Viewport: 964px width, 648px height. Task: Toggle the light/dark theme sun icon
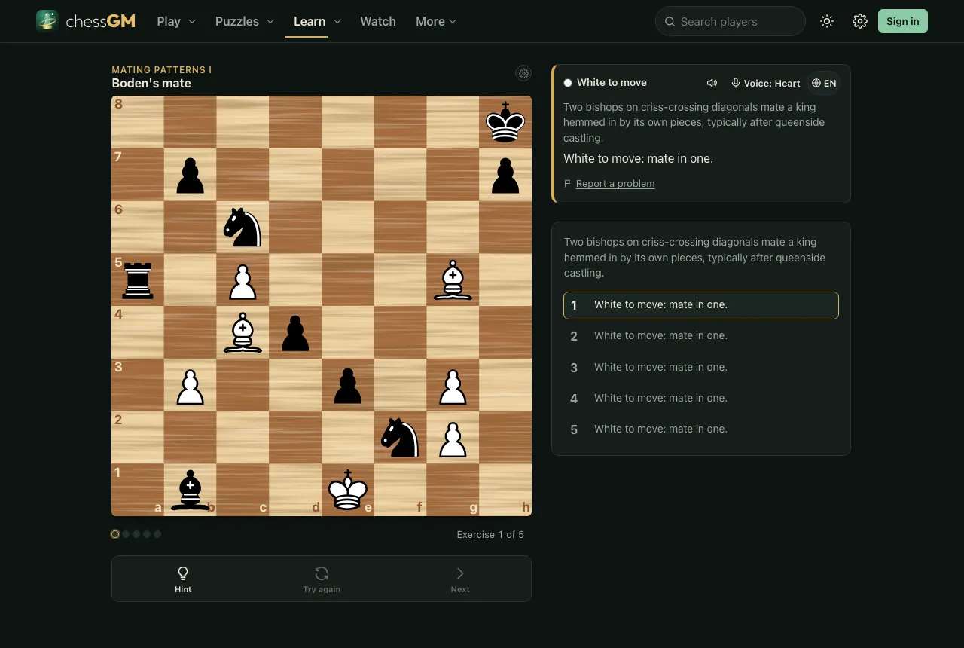pos(827,21)
